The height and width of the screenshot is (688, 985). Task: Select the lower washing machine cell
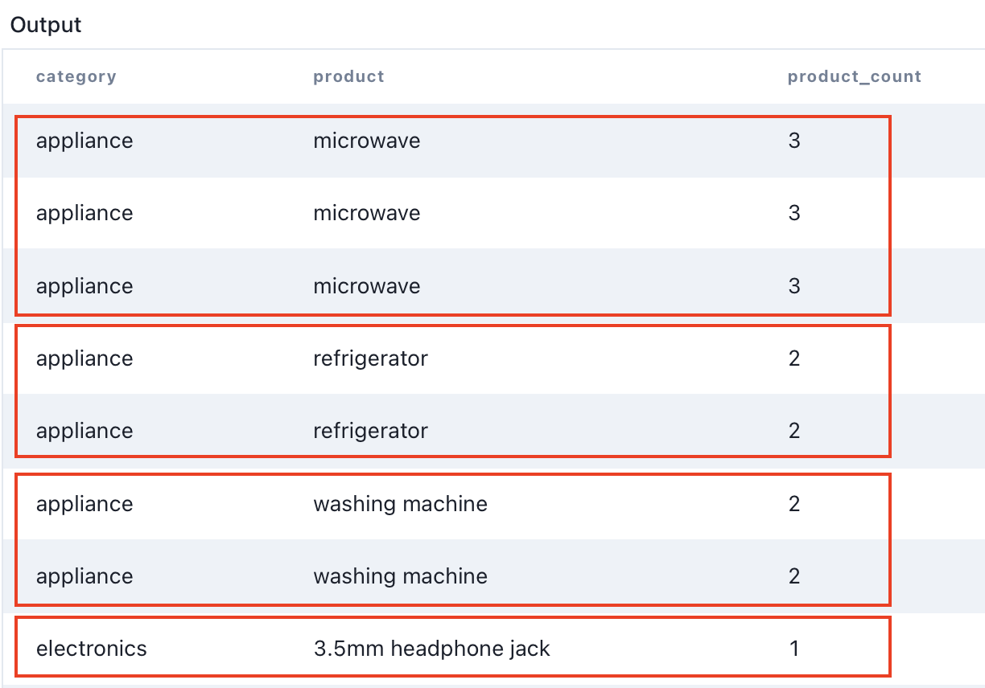tap(400, 577)
